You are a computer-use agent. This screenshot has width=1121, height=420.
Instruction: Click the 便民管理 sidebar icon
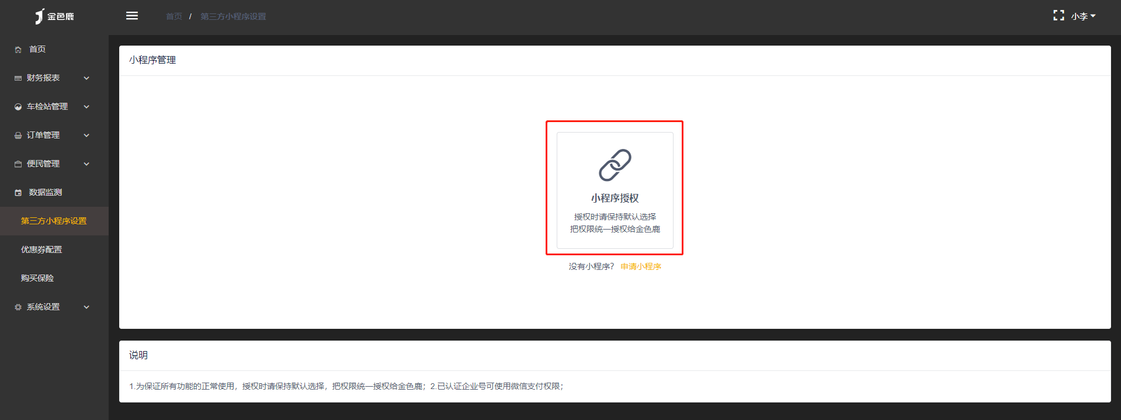pos(18,164)
